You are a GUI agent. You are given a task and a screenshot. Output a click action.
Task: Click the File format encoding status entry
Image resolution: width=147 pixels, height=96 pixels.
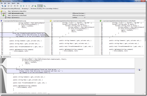pos(44,8)
